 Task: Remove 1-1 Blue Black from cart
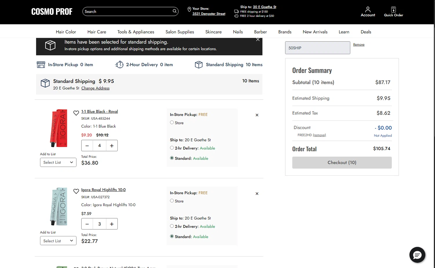(x=257, y=115)
